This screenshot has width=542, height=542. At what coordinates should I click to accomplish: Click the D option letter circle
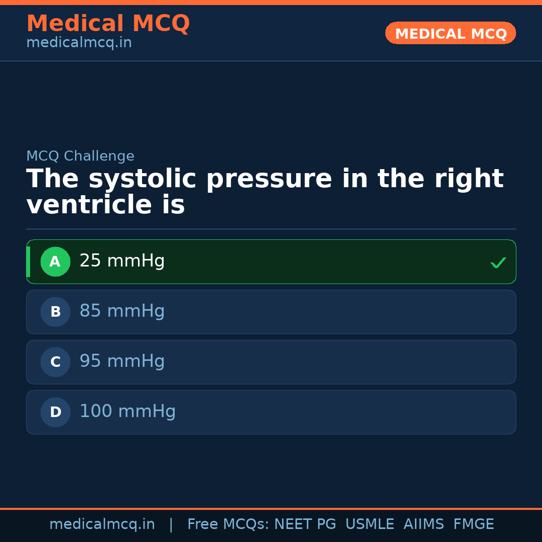(x=55, y=412)
